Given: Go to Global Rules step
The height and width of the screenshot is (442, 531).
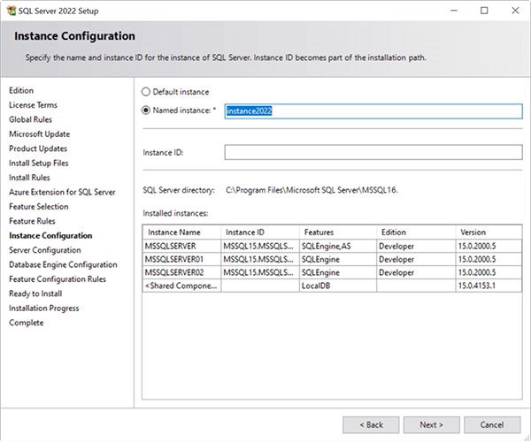Looking at the screenshot, I should (30, 119).
